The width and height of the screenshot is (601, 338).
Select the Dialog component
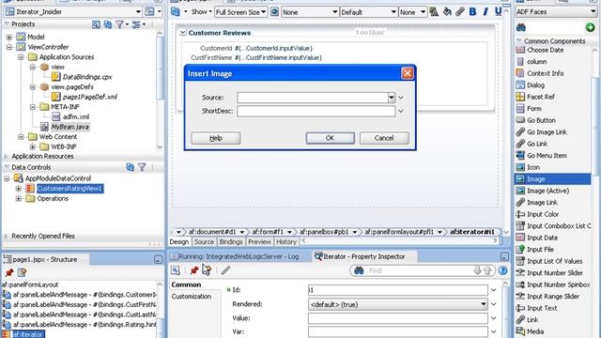coord(535,85)
